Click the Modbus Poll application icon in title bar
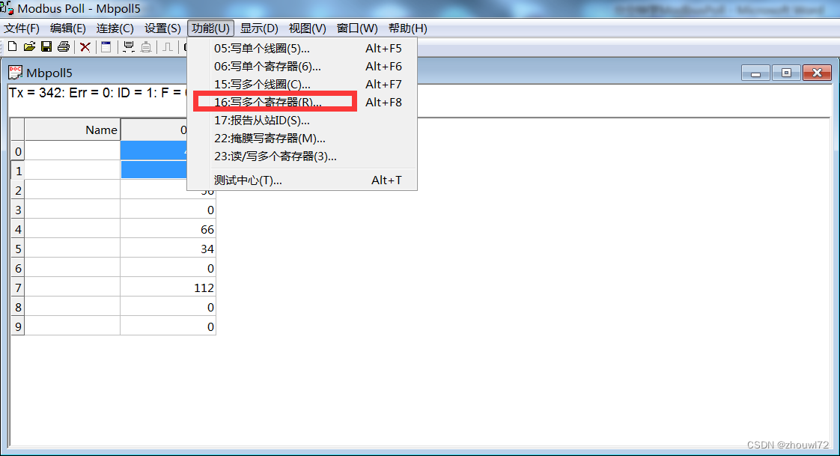This screenshot has height=456, width=840. point(7,8)
